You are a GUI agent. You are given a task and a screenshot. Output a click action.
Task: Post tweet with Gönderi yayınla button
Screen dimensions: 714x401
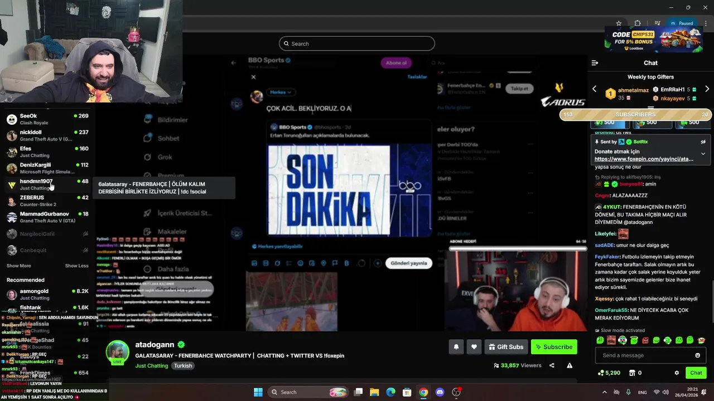[408, 263]
